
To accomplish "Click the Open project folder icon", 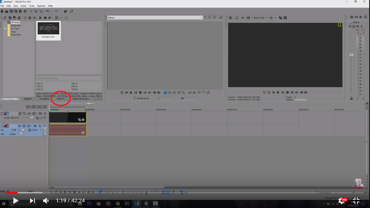I will coord(7,11).
